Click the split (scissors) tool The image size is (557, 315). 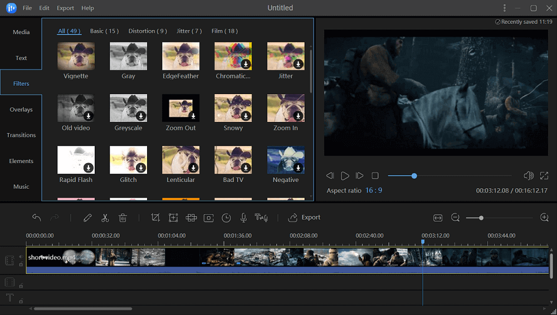pyautogui.click(x=105, y=218)
